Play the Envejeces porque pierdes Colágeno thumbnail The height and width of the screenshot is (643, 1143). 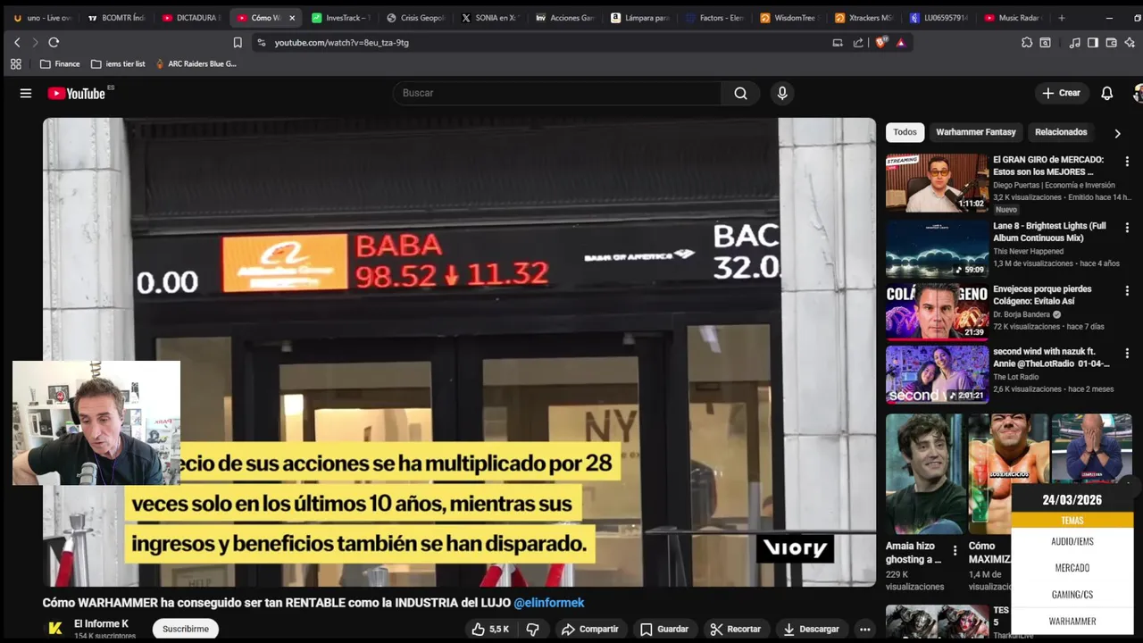[x=937, y=312]
